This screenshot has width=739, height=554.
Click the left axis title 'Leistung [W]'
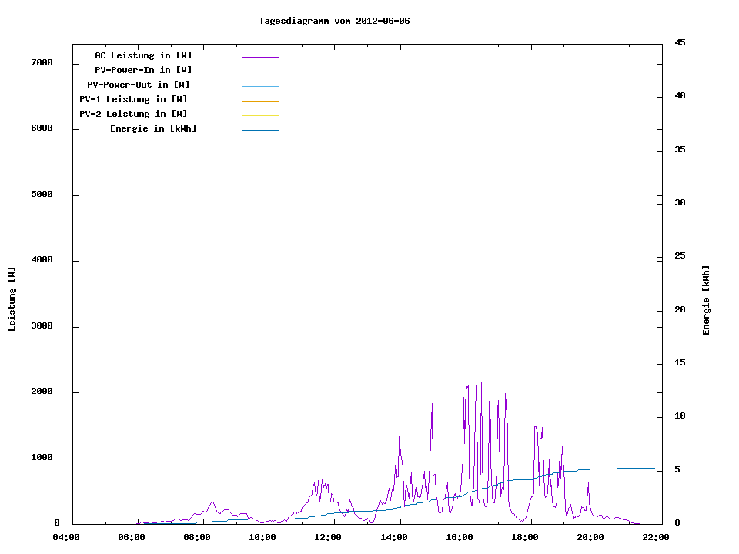coord(12,299)
